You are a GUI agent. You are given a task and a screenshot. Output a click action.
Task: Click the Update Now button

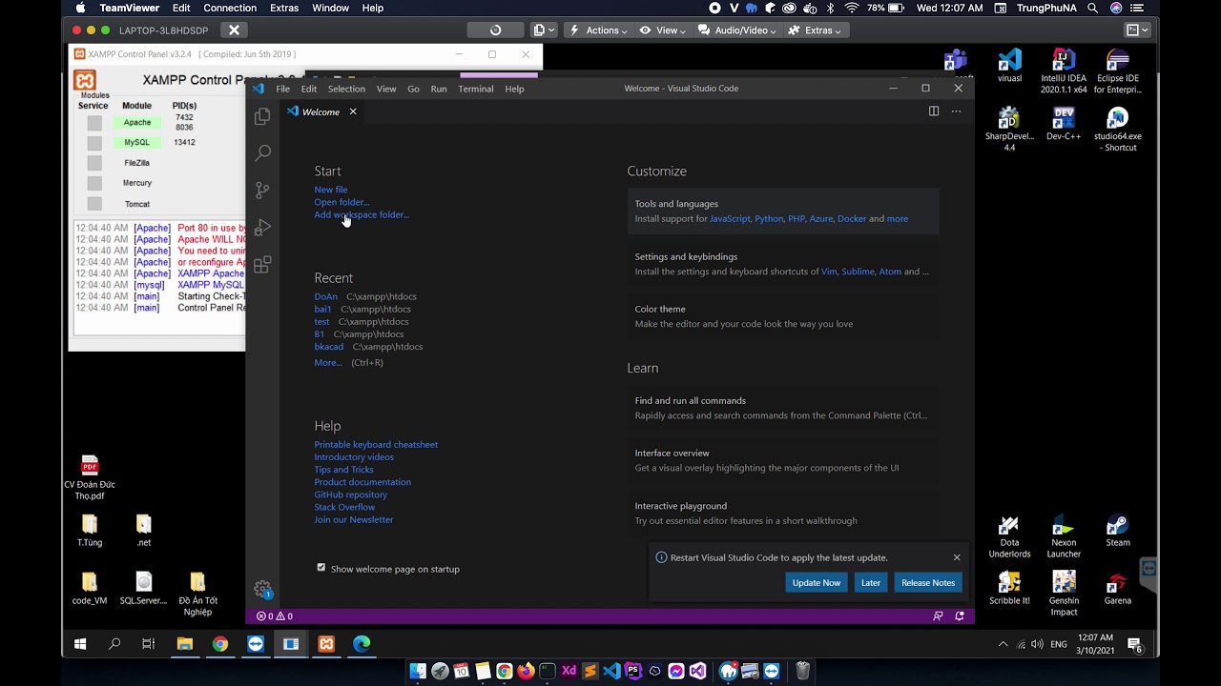[817, 582]
